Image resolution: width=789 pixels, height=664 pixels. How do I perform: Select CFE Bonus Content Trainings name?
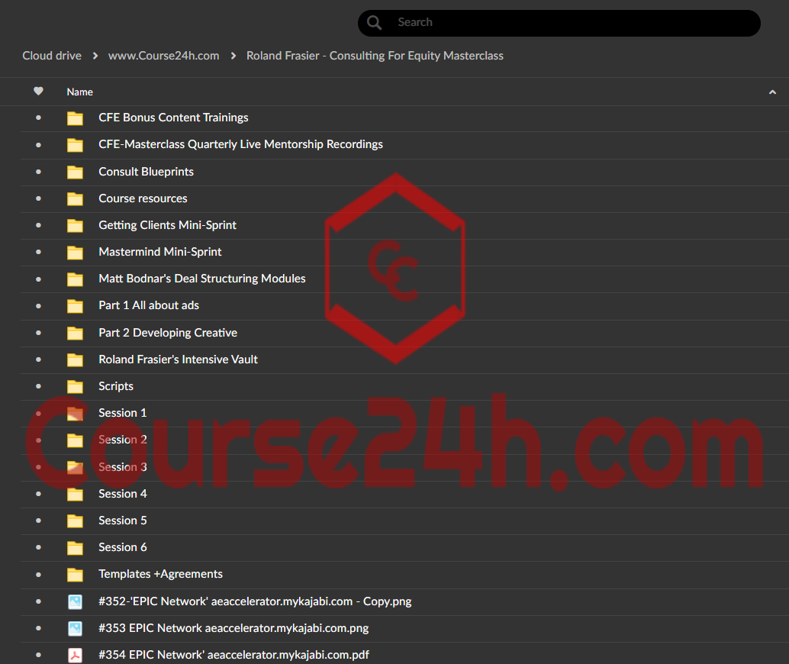tap(174, 118)
